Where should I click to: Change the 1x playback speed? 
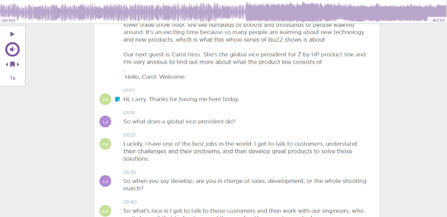tap(12, 78)
